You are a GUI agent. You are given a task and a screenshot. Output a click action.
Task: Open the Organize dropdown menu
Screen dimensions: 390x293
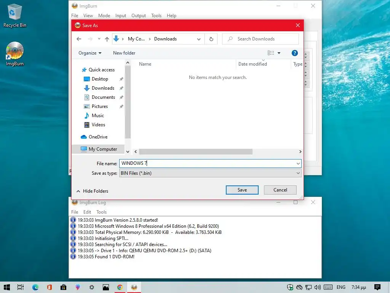click(90, 53)
